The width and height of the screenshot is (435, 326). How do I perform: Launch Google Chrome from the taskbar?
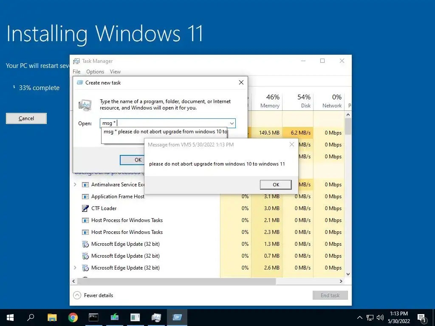click(x=73, y=318)
